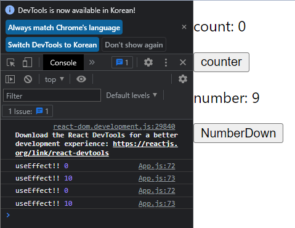295x228 pixels.
Task: Expand more tabs with double chevron
Action: pos(92,62)
